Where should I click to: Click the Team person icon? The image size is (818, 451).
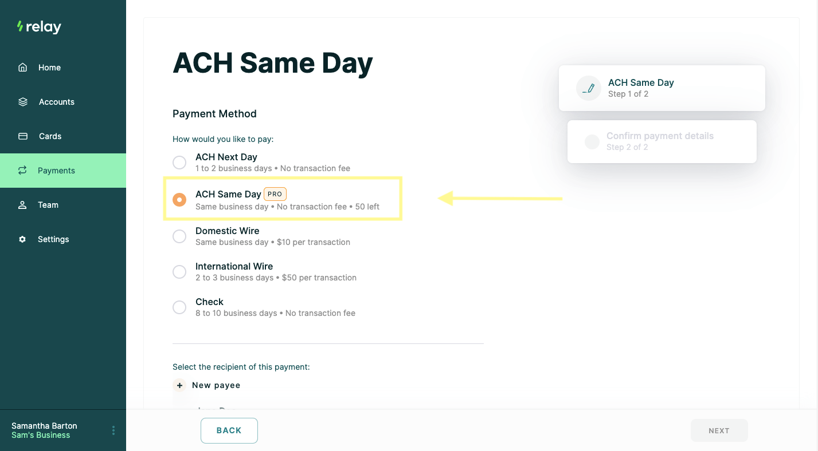pos(22,204)
